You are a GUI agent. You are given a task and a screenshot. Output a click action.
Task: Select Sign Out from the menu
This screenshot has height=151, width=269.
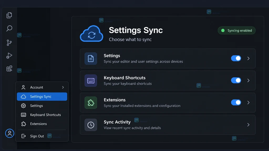[x=42, y=136]
